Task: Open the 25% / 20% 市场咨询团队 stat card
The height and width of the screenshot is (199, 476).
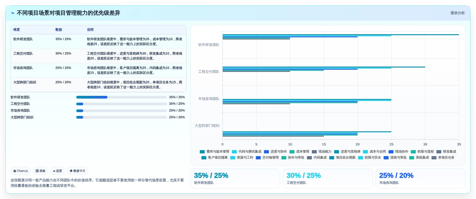Action: coord(421,178)
